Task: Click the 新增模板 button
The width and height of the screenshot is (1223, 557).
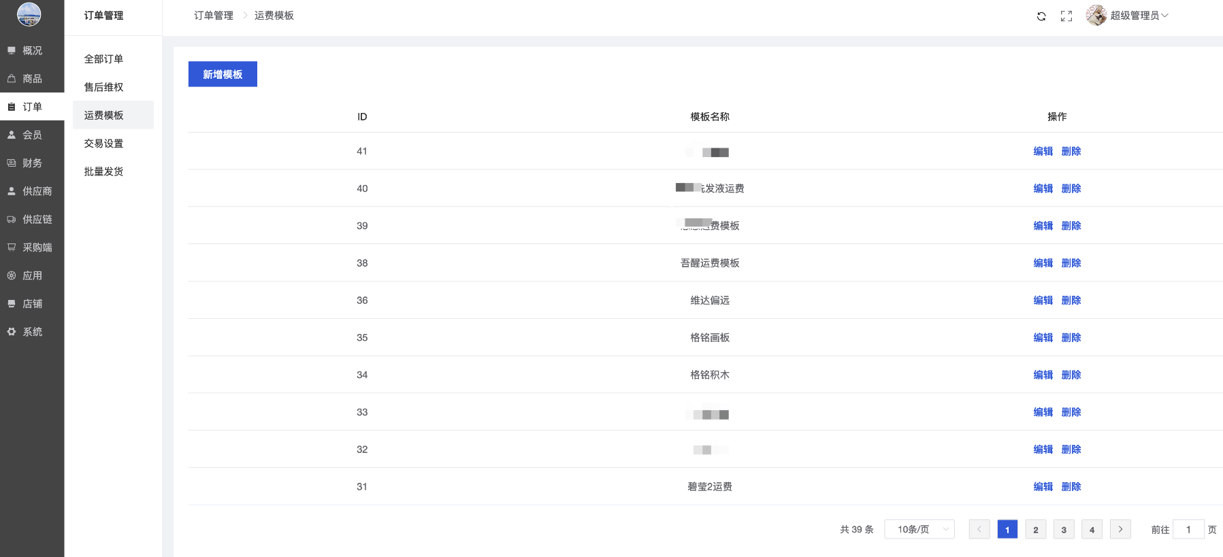Action: point(223,74)
